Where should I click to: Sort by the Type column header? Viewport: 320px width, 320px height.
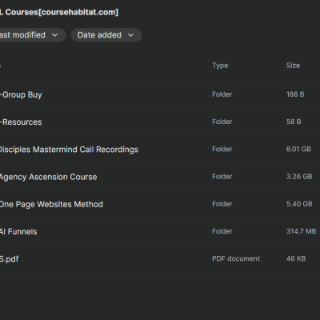click(x=220, y=66)
